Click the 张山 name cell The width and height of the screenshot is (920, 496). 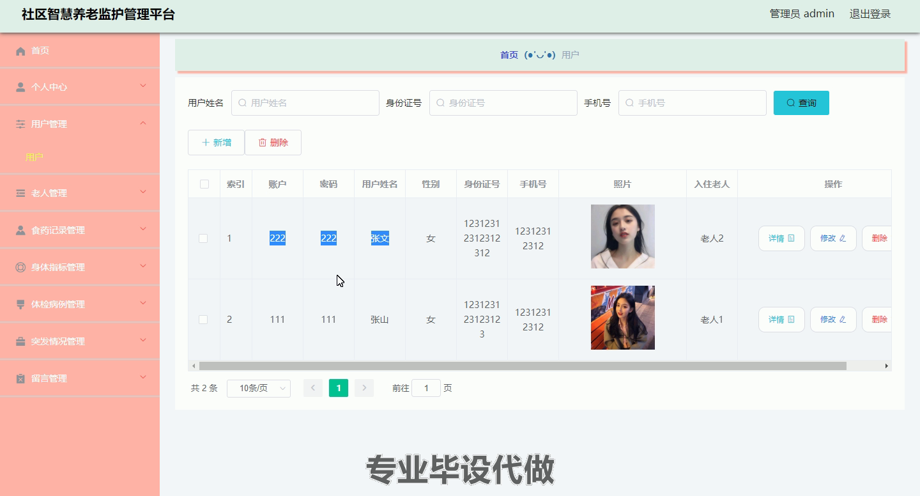[379, 320]
